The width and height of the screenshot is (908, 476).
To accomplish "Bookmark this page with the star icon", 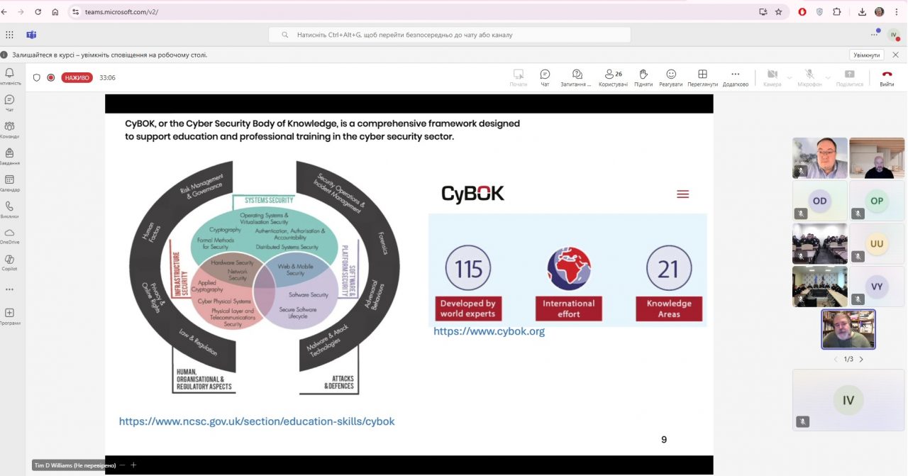I will (778, 12).
